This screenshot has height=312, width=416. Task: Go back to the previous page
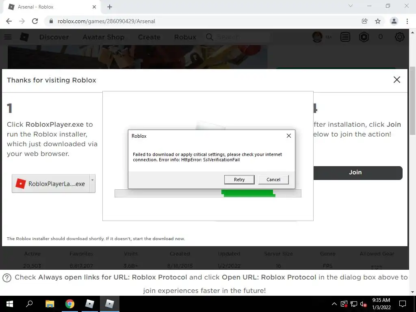9,21
